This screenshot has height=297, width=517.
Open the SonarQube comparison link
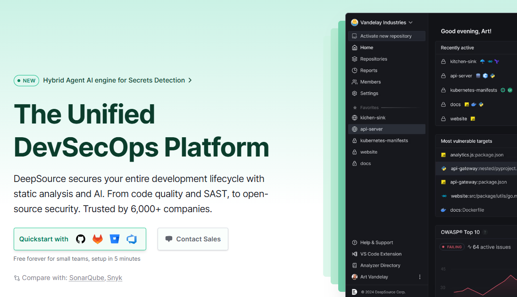pos(87,278)
